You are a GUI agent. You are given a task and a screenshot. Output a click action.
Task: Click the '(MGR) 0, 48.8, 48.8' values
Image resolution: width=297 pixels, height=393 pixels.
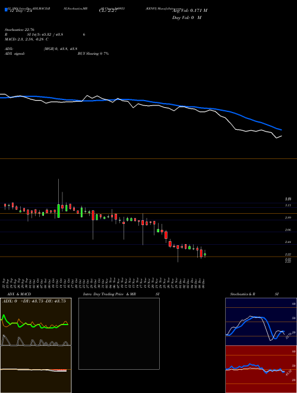click(x=61, y=49)
